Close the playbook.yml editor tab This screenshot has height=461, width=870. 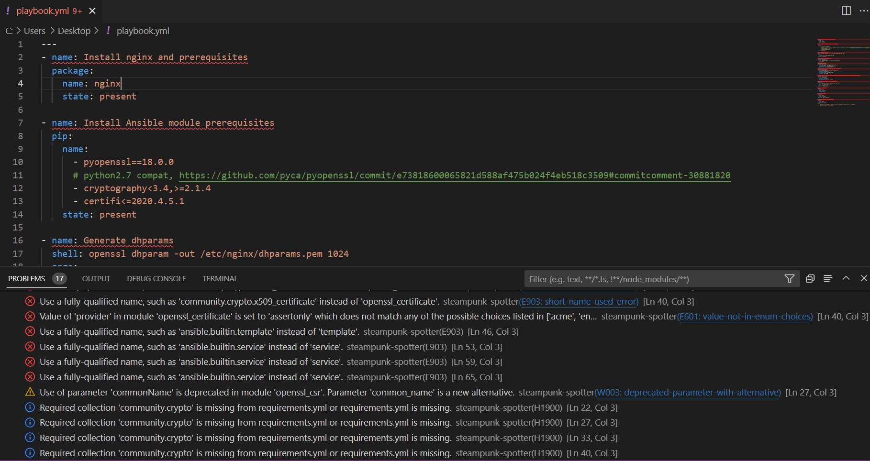pyautogui.click(x=92, y=11)
